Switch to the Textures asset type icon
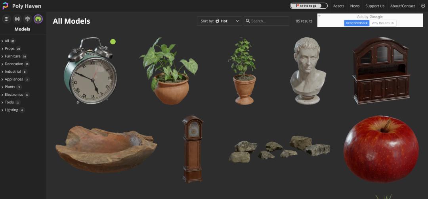Image resolution: width=428 pixels, height=199 pixels. (28, 19)
